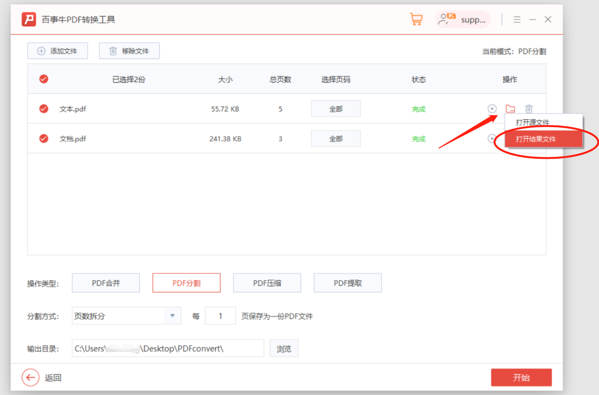This screenshot has height=395, width=599.
Task: Click the 返回 text label
Action: (53, 377)
